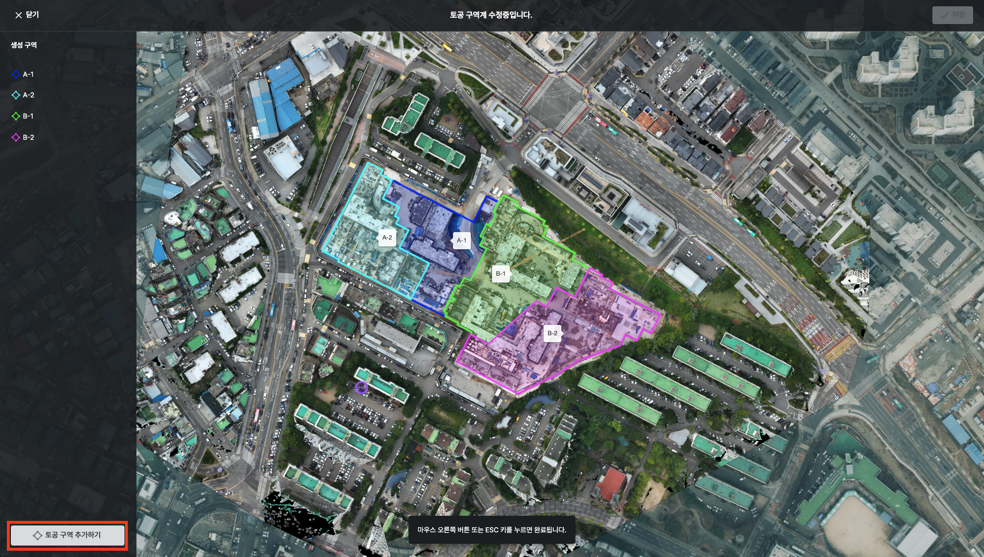Click the ESC hint message at bottom
The height and width of the screenshot is (557, 984).
(x=491, y=530)
